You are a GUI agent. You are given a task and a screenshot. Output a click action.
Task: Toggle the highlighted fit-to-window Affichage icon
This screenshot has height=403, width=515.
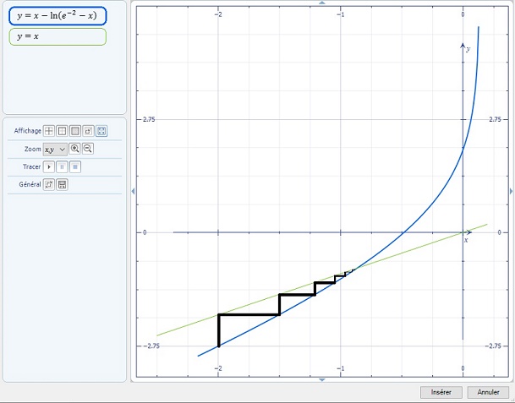tap(101, 131)
